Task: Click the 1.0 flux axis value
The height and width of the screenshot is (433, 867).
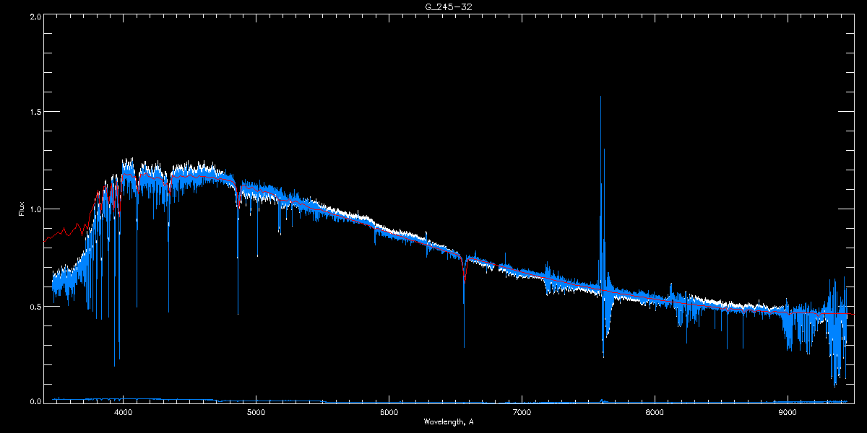Action: point(35,209)
